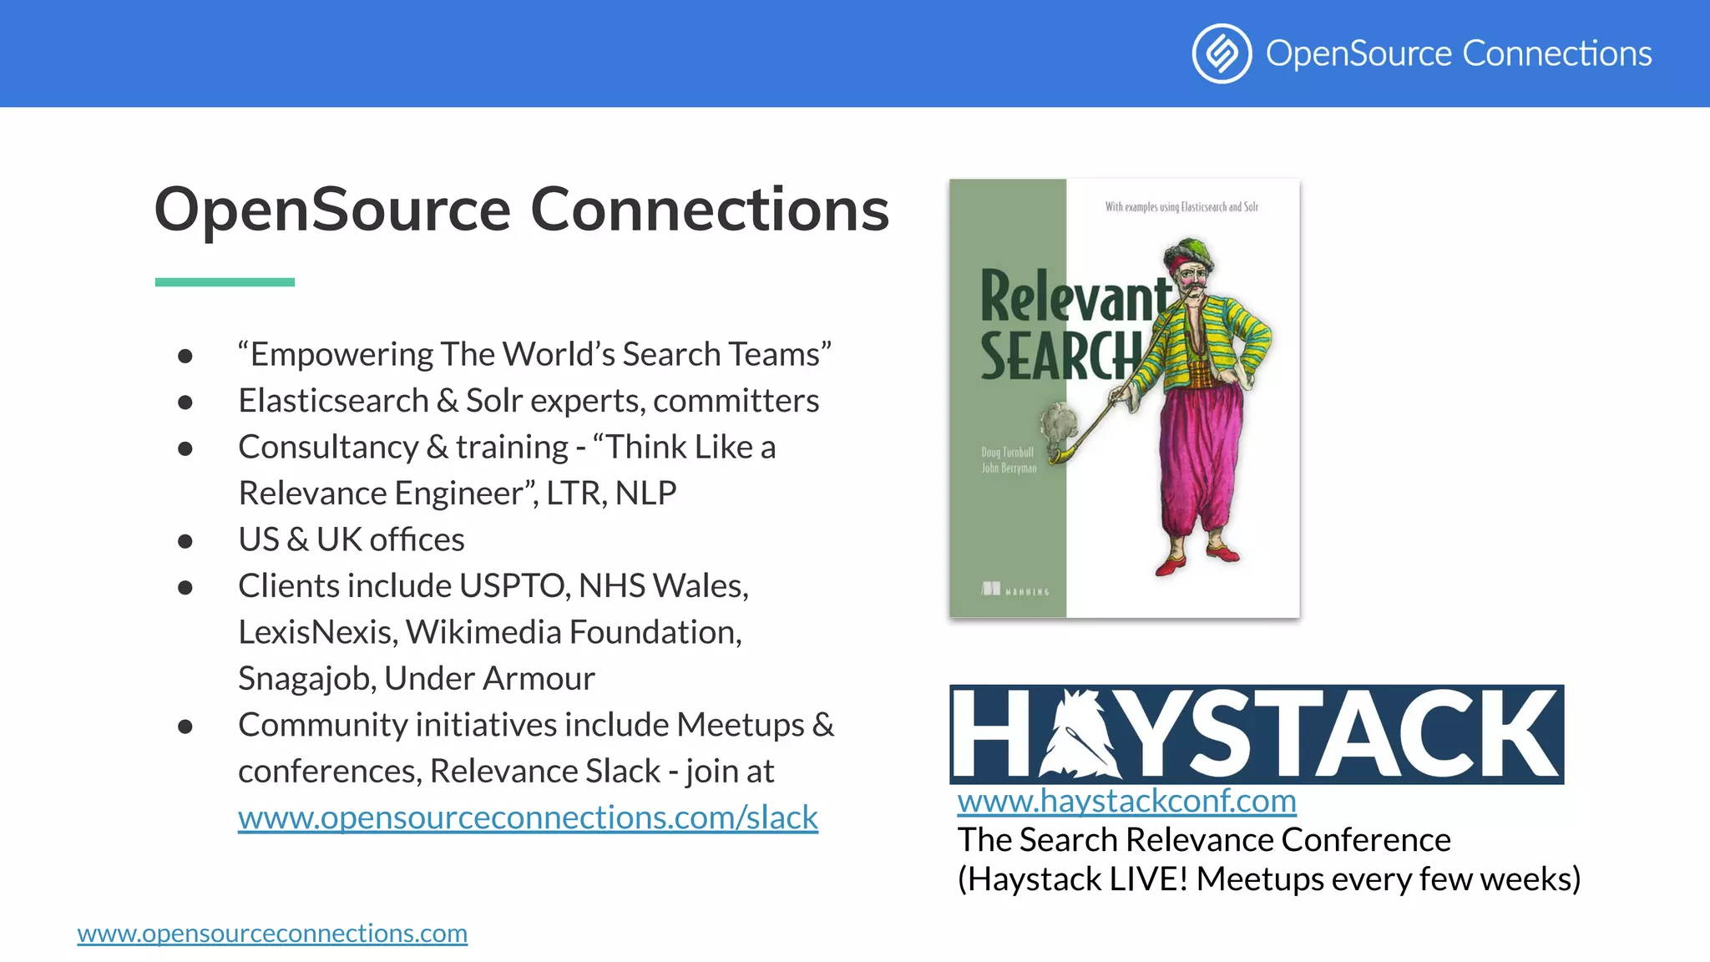
Task: Open the www.opensourceconnections.com/slack link
Action: coord(528,818)
